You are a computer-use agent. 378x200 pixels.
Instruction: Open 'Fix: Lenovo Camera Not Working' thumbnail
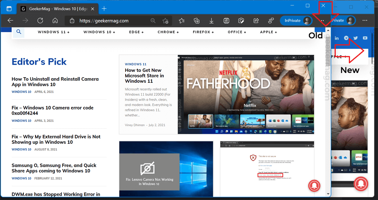click(x=166, y=169)
